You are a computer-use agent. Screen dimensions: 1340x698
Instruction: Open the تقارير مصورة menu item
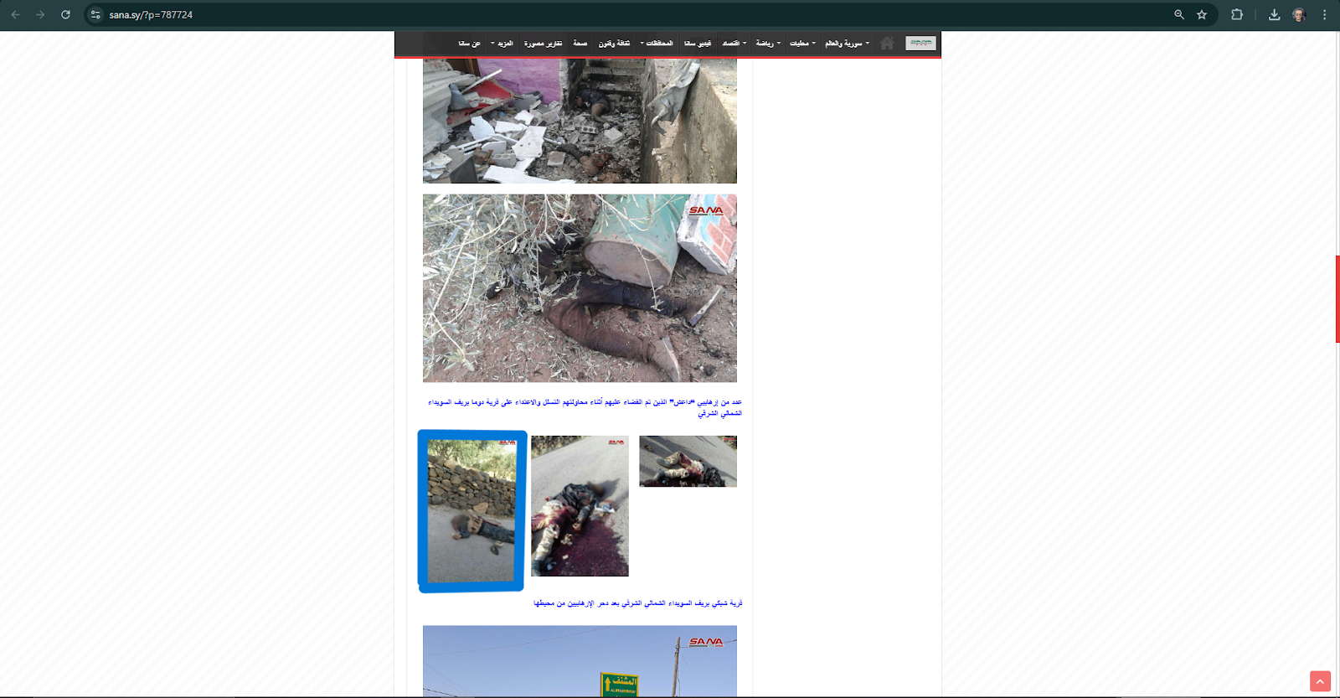pyautogui.click(x=543, y=44)
